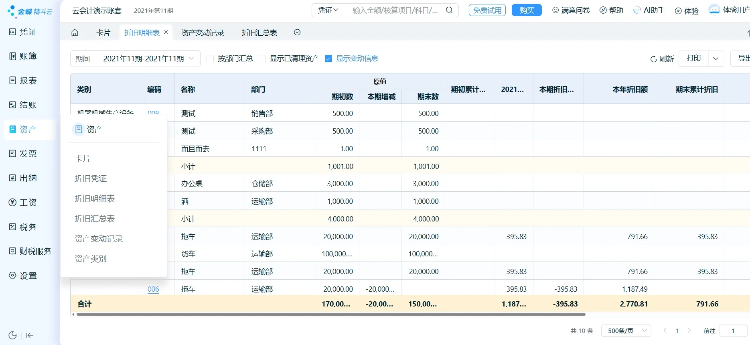This screenshot has width=750, height=345.
Task: Select 卡片 in the 资产 flyout menu
Action: [x=83, y=158]
